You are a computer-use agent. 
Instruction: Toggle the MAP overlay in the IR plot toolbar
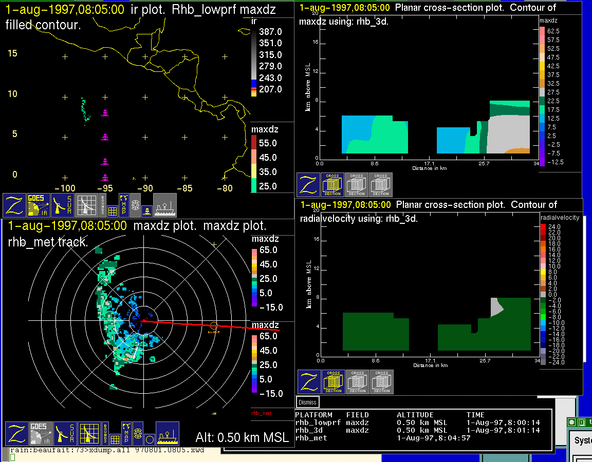click(x=124, y=204)
